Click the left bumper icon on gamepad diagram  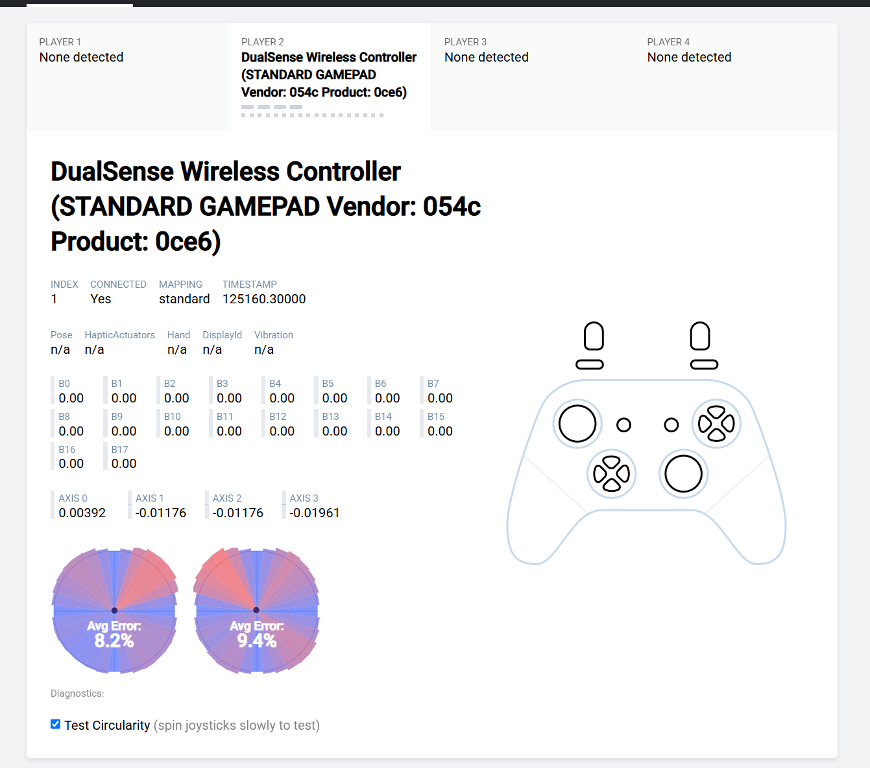(590, 365)
